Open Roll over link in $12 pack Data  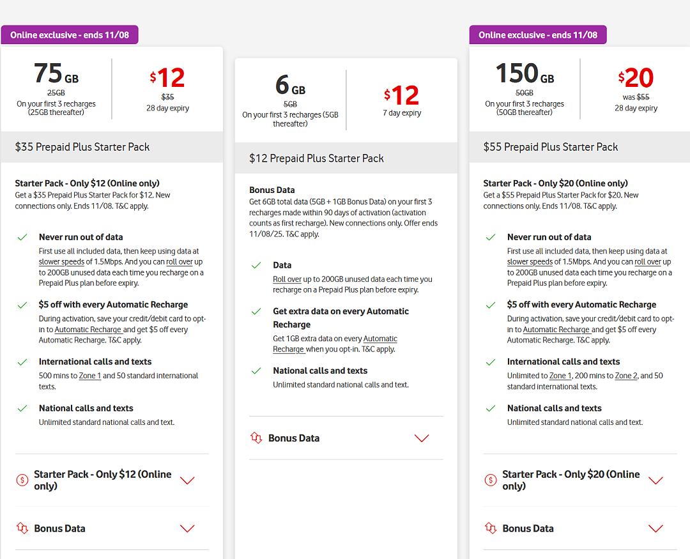point(287,279)
